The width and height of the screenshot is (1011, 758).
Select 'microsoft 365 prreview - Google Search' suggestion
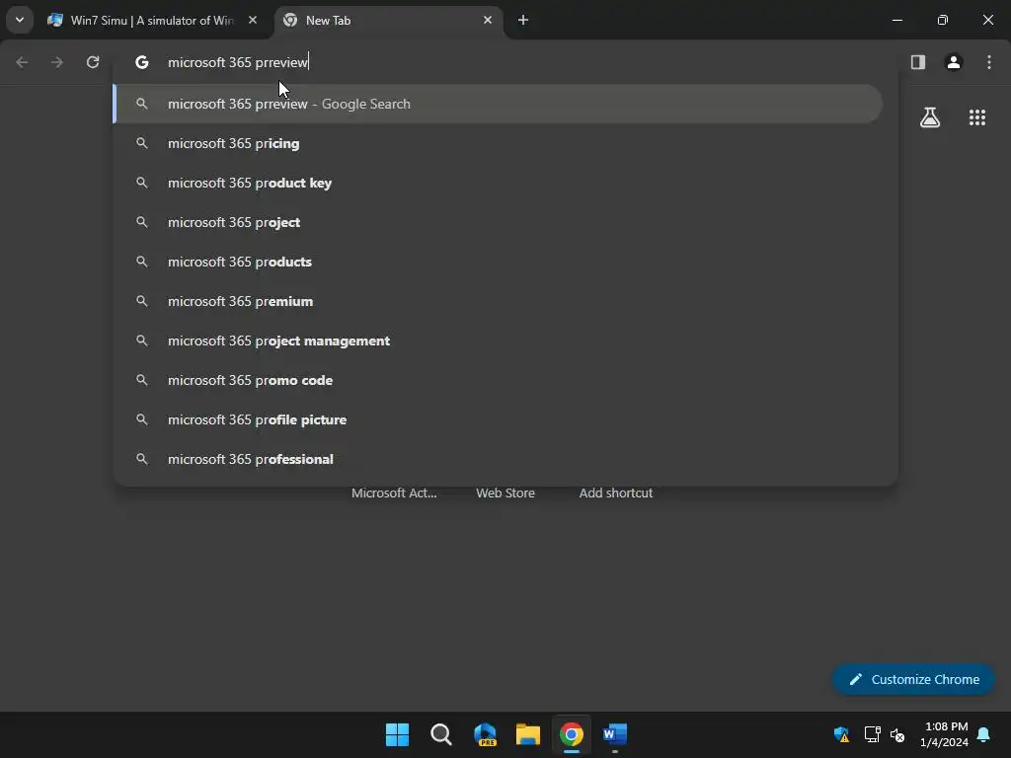(x=498, y=104)
